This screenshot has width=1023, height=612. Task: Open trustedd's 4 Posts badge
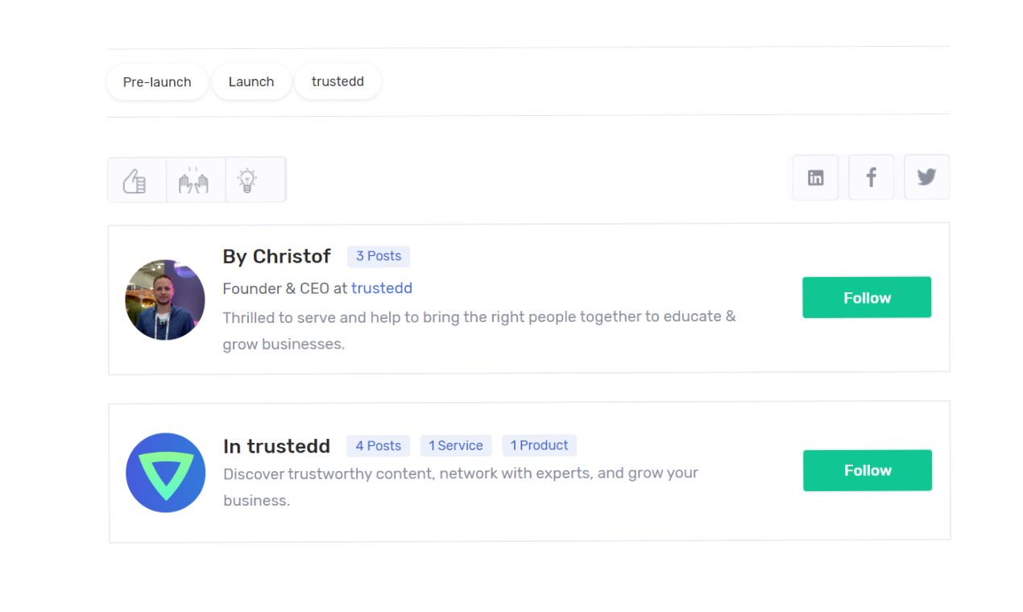[378, 445]
